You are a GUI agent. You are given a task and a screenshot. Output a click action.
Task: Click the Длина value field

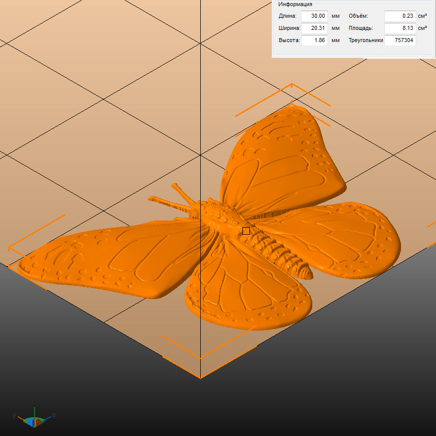[314, 16]
